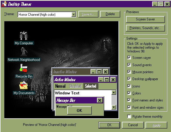Viewport: 171px width, 132px height.
Task: Click the Disabled menu item in preview
Action: pos(75,86)
